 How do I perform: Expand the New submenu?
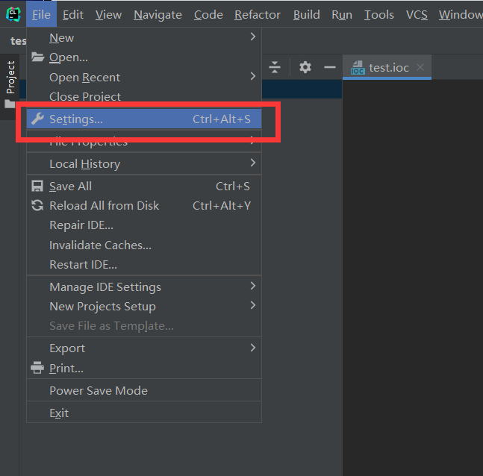[x=144, y=37]
